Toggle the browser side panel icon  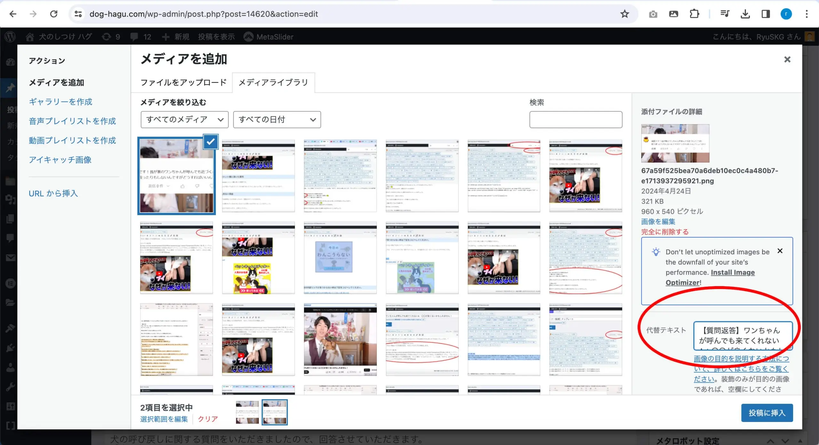[766, 14]
